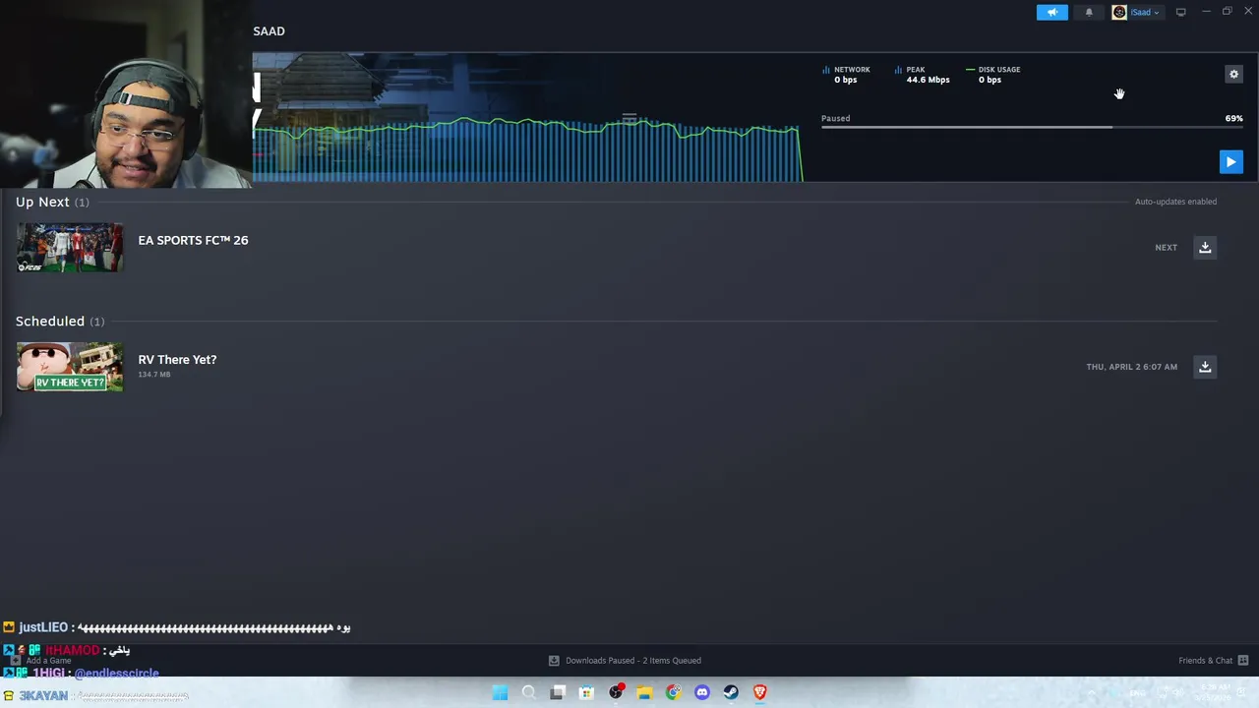1259x708 pixels.
Task: Open the notifications bell
Action: [x=1089, y=12]
